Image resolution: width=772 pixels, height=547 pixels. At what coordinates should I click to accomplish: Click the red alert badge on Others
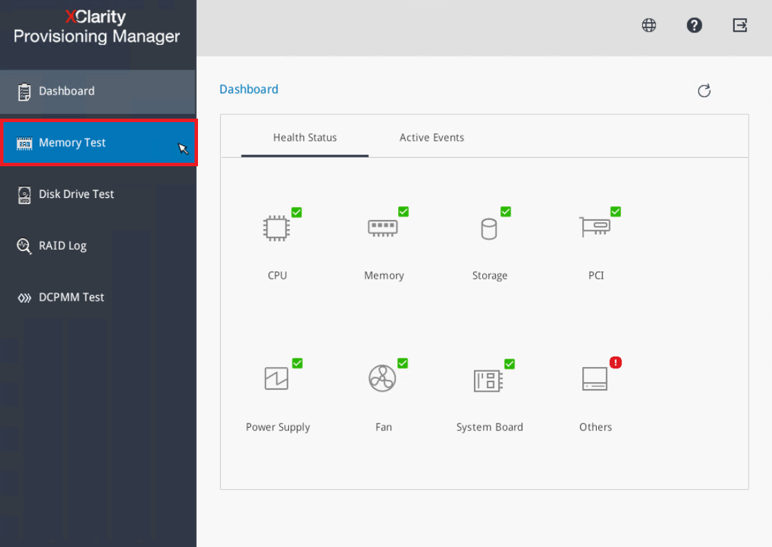(615, 362)
